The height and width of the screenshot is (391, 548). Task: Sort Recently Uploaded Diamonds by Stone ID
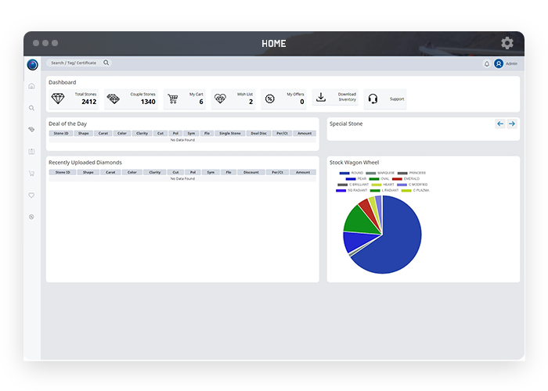pos(63,172)
